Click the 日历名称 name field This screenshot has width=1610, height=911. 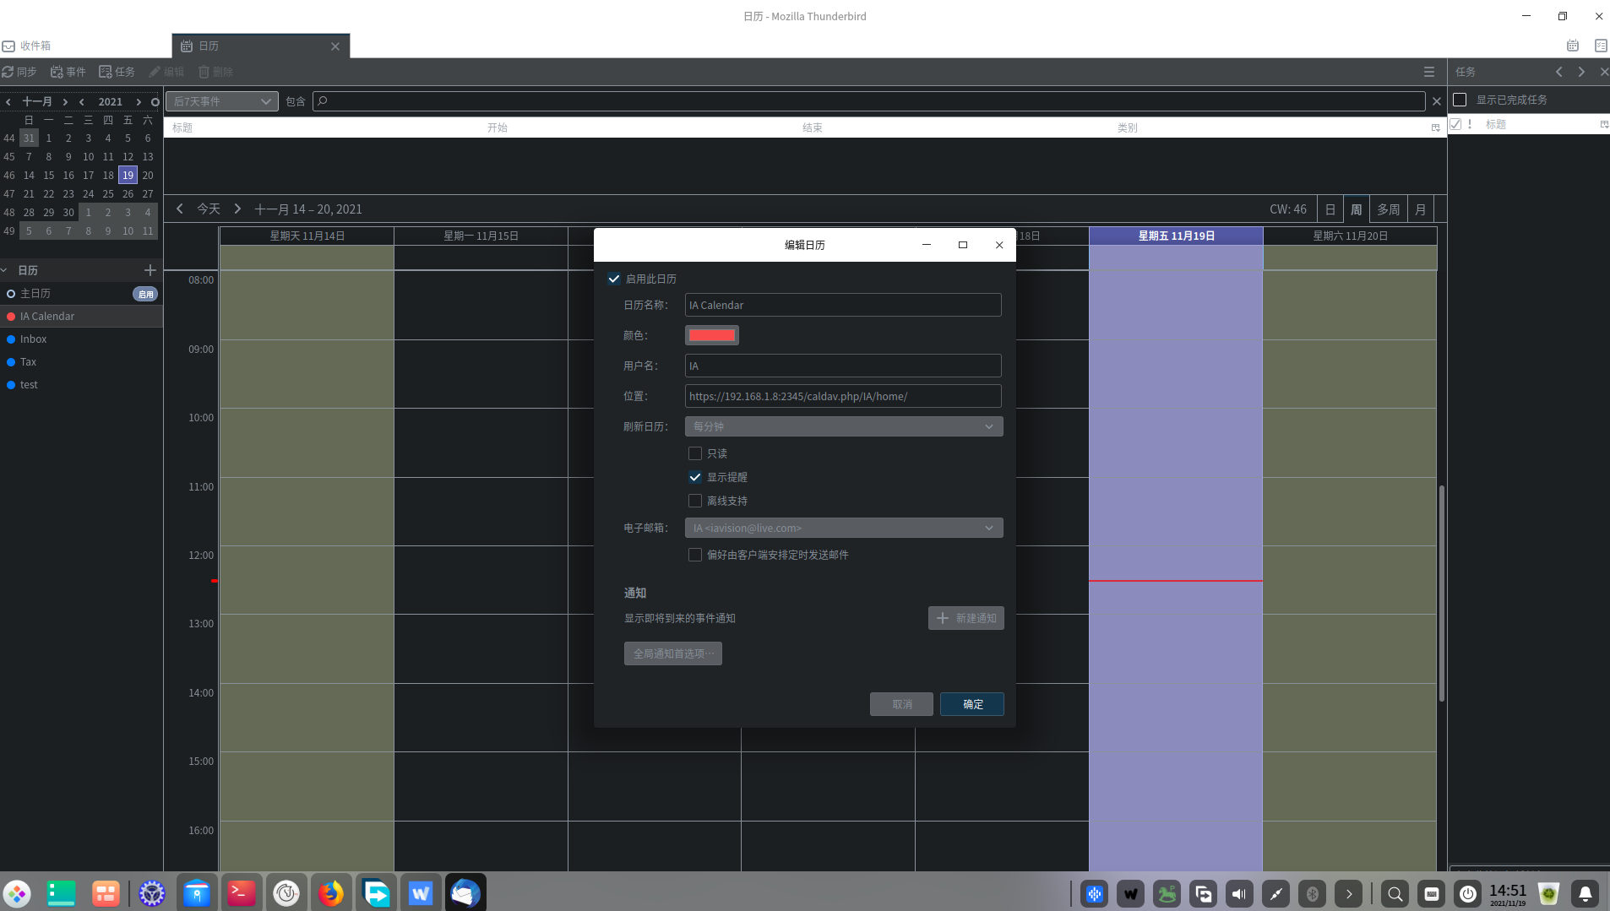(843, 305)
